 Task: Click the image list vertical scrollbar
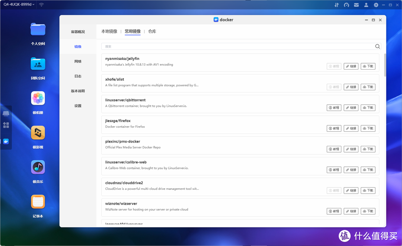384,65
